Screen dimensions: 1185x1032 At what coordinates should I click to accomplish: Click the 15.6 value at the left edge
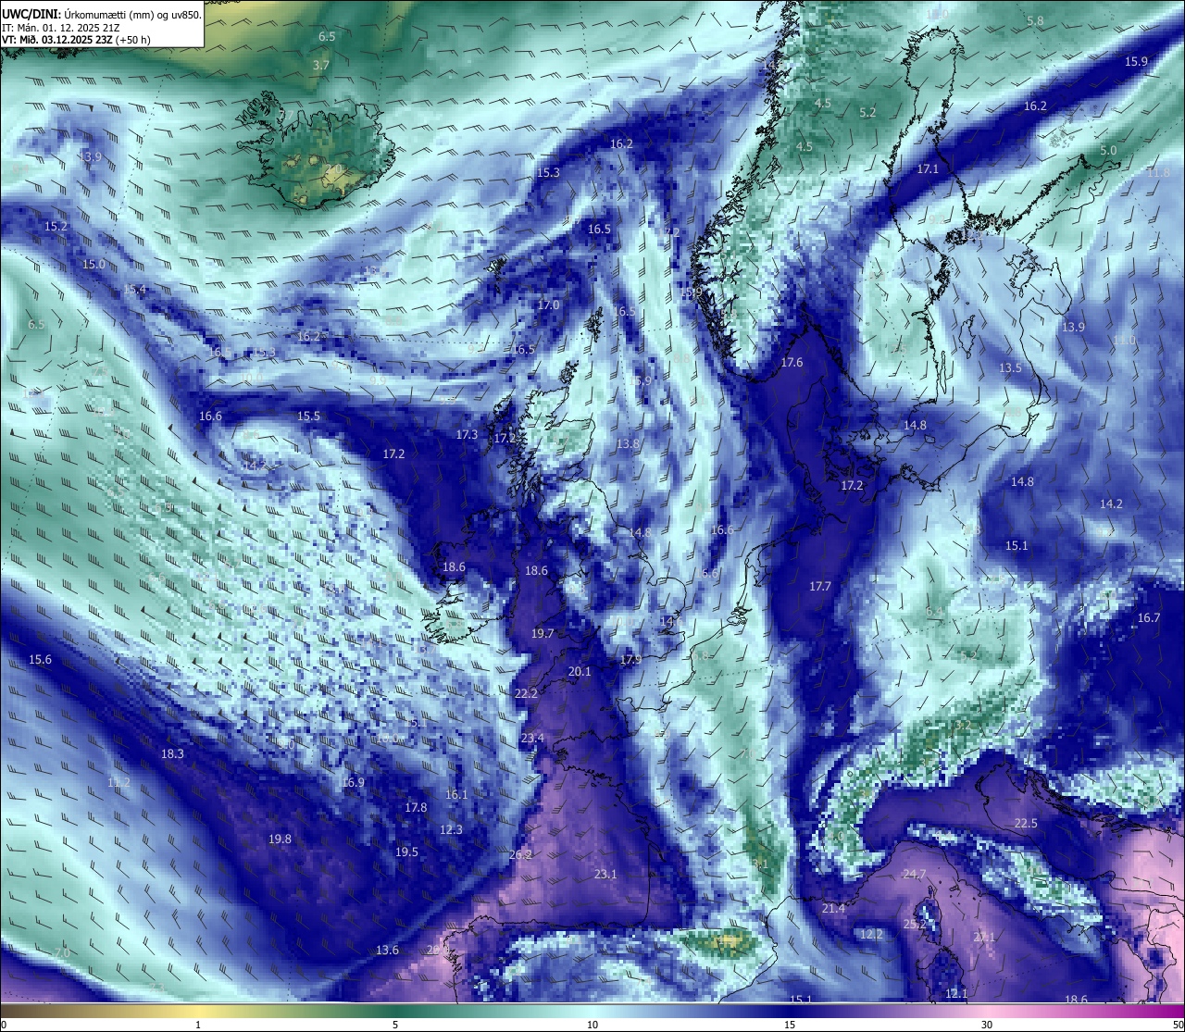[x=40, y=659]
